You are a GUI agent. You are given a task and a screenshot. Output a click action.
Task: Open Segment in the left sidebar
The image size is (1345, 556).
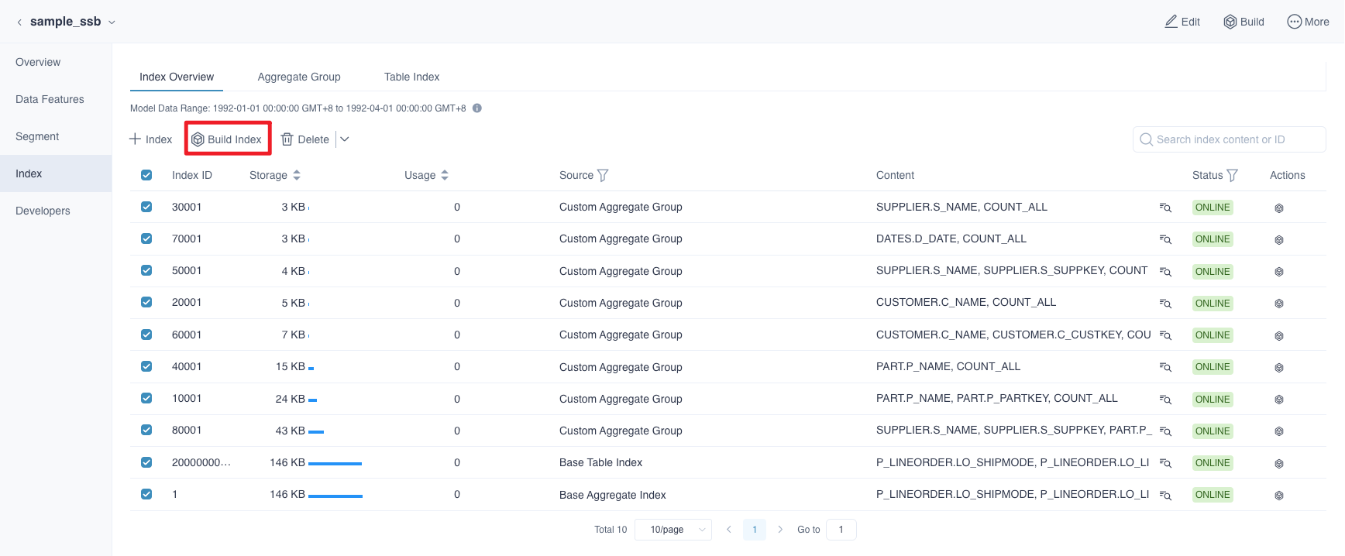37,136
